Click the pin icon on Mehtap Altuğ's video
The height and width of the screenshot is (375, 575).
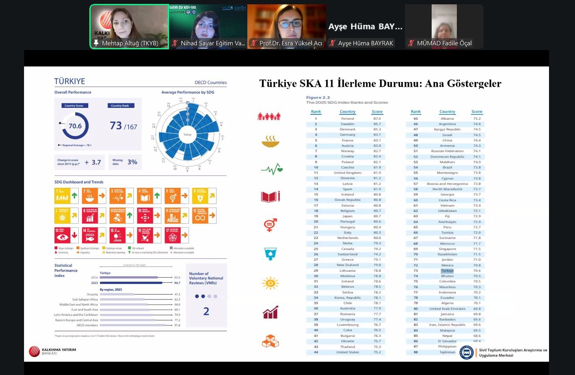click(x=96, y=43)
